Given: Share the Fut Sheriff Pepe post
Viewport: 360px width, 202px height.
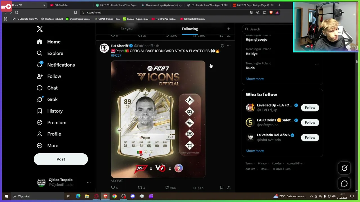Looking at the screenshot, I should (x=229, y=188).
